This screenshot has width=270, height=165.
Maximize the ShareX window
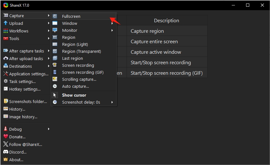248,5
